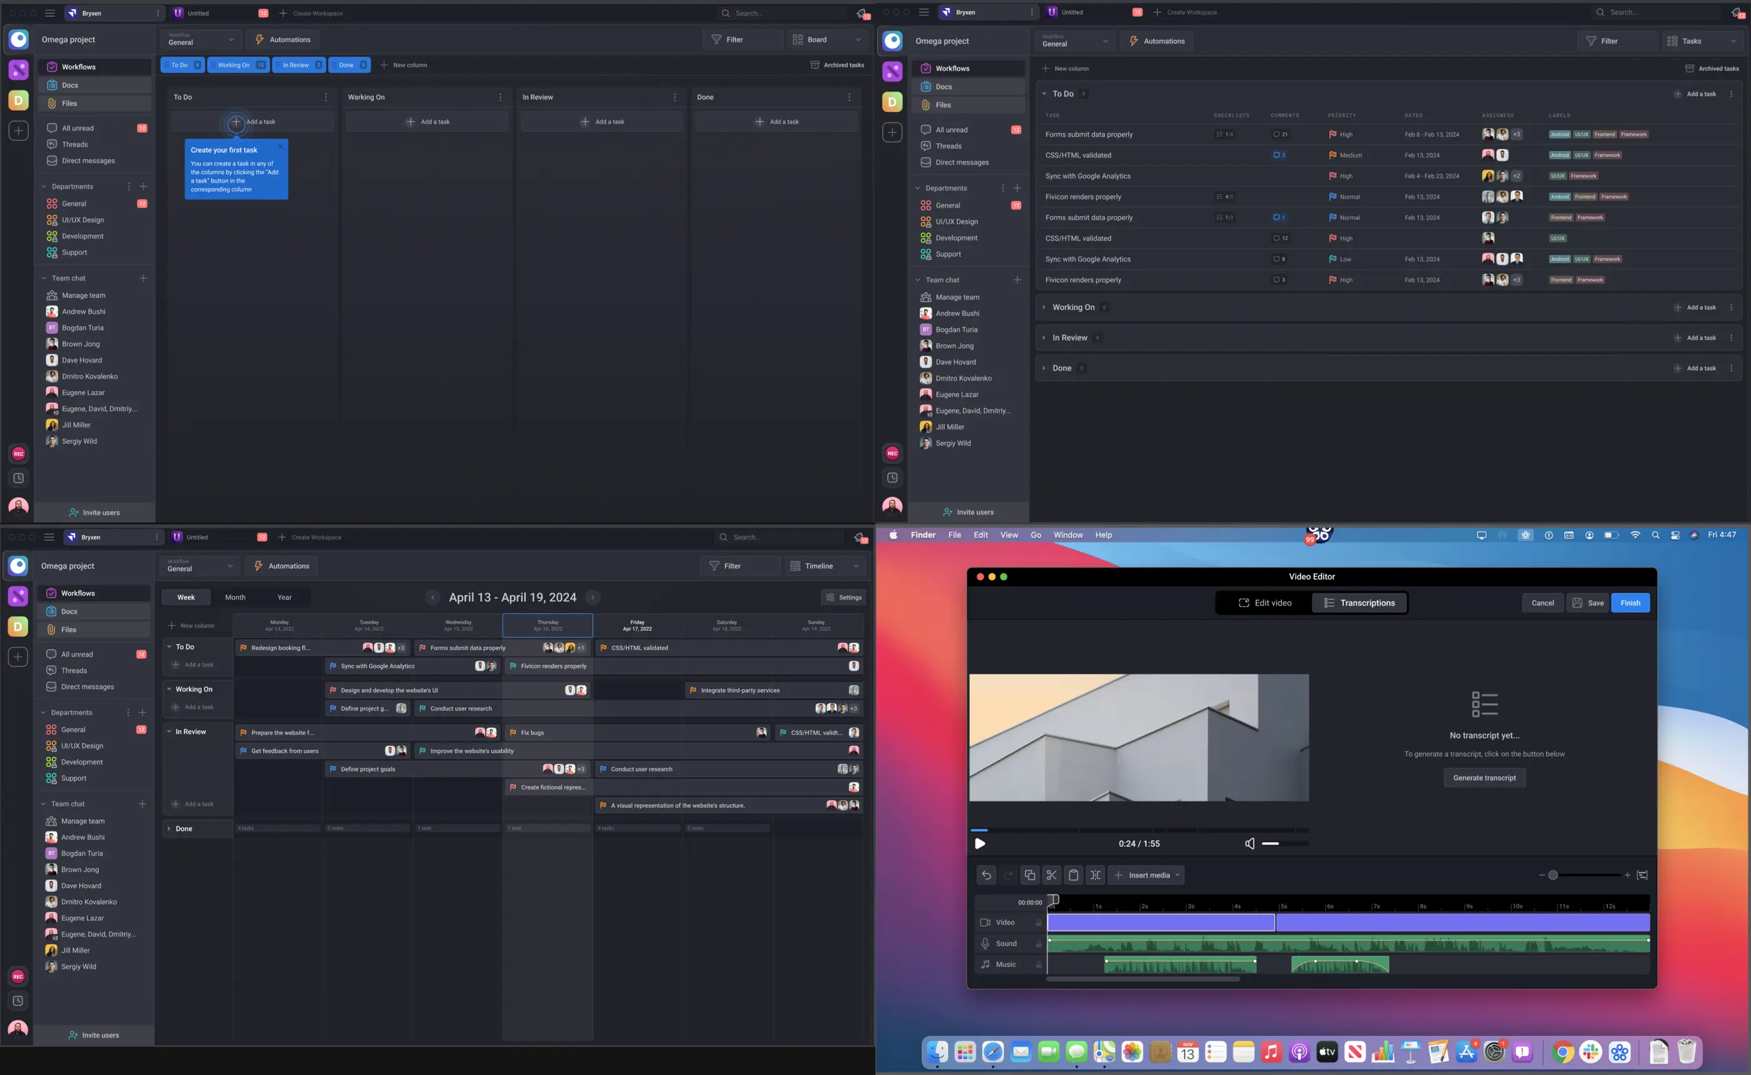Open Settings in the Timeline view window
This screenshot has height=1075, width=1751.
click(844, 597)
